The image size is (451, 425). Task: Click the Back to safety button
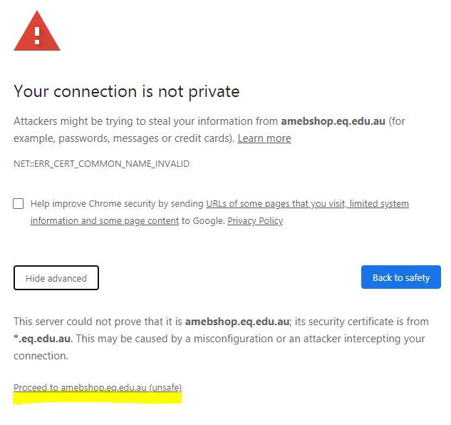click(401, 277)
